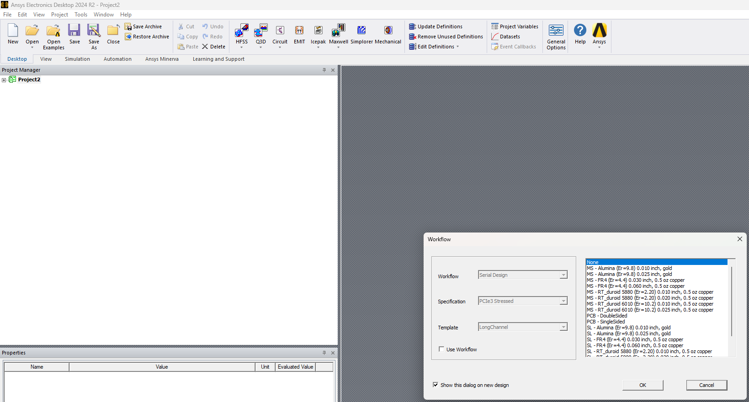Click the HFSS design icon
This screenshot has width=749, height=402.
click(x=241, y=31)
